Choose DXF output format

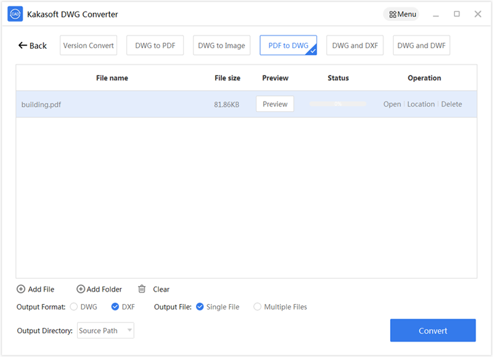coord(115,306)
